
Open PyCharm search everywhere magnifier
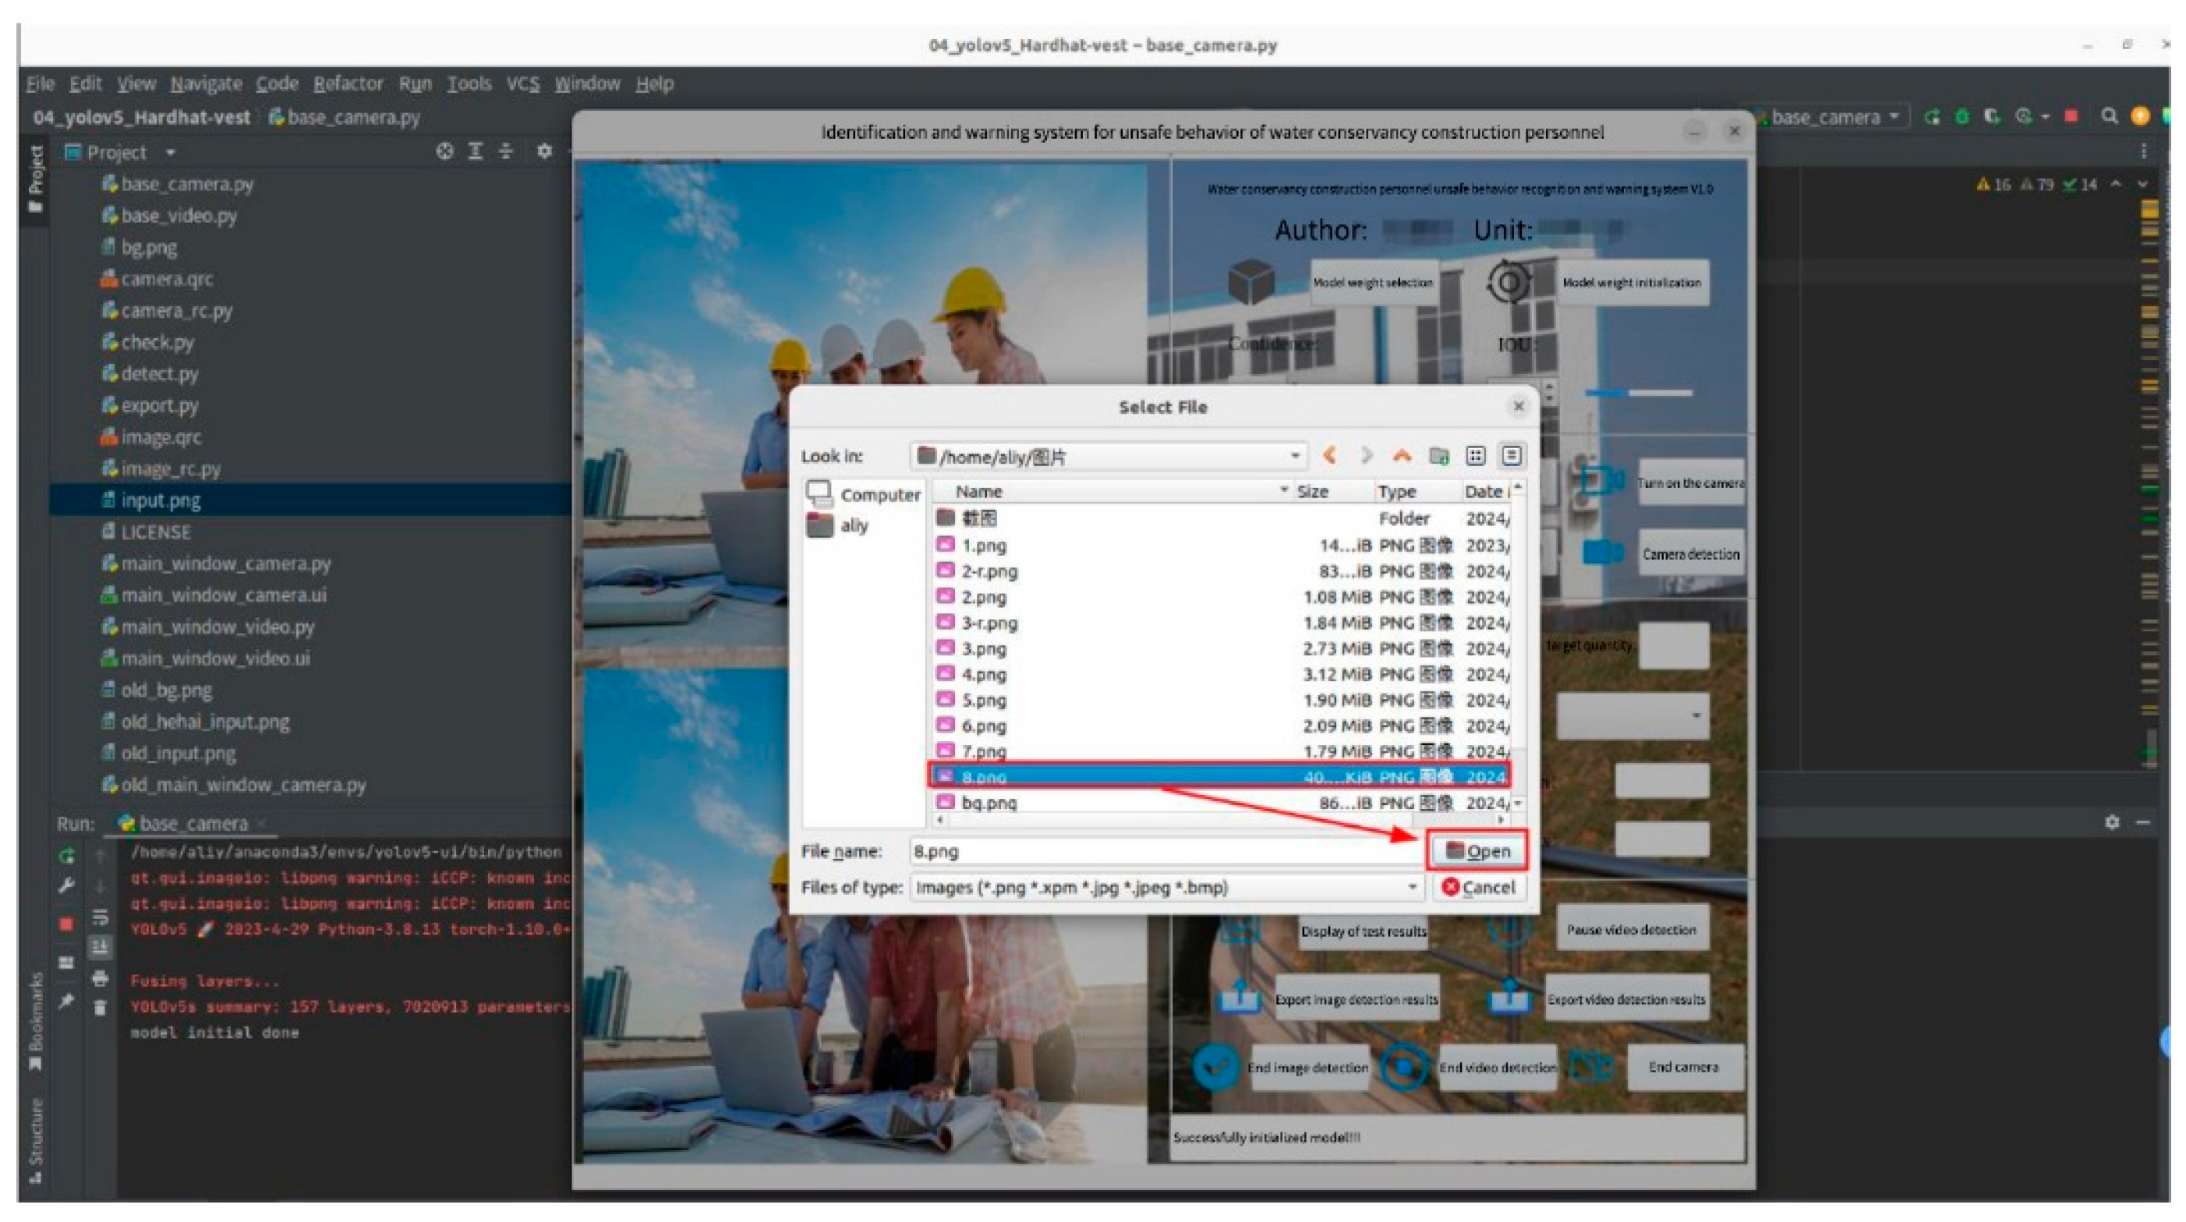[2109, 117]
